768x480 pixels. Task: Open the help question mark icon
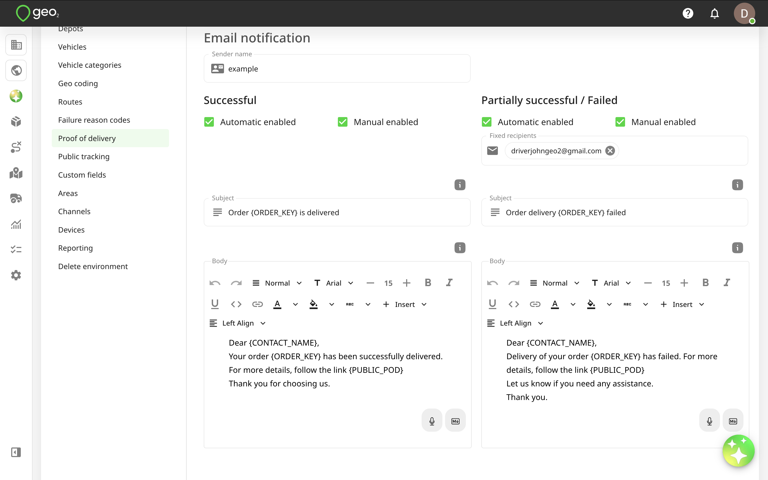click(688, 13)
